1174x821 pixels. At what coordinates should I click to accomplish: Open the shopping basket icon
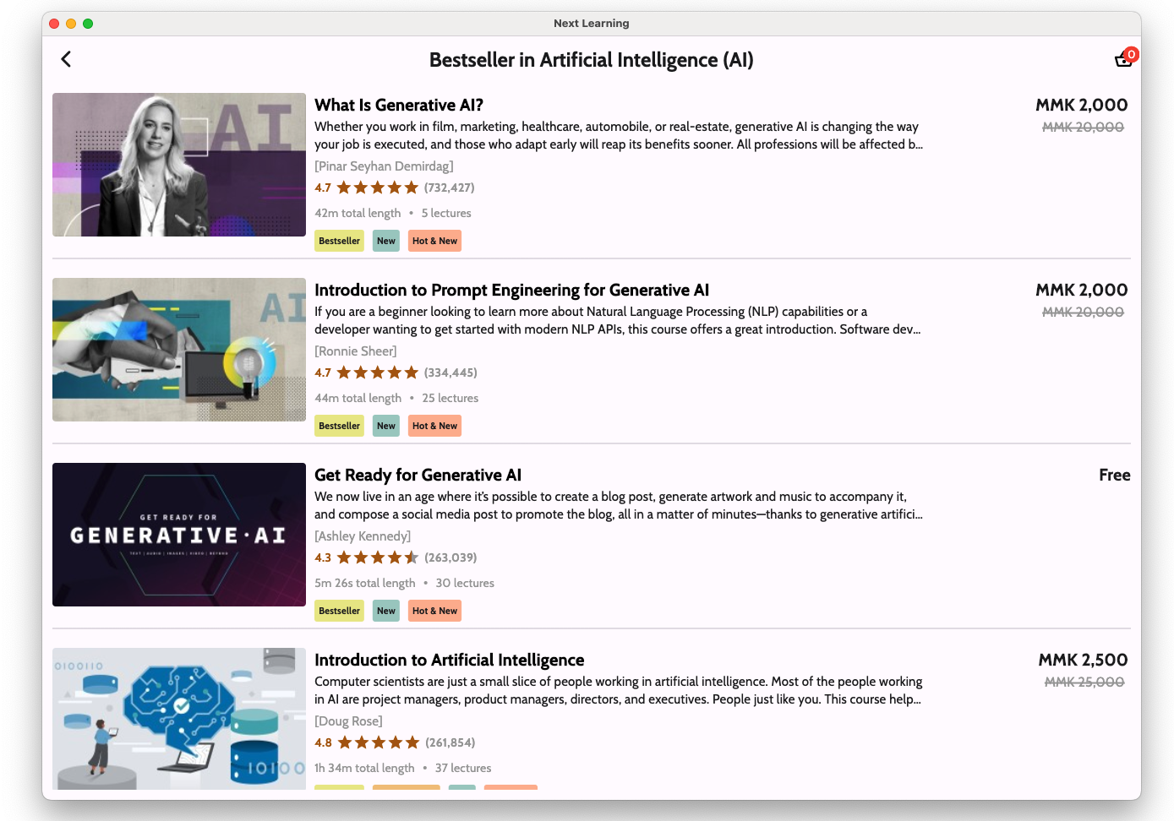(x=1123, y=59)
